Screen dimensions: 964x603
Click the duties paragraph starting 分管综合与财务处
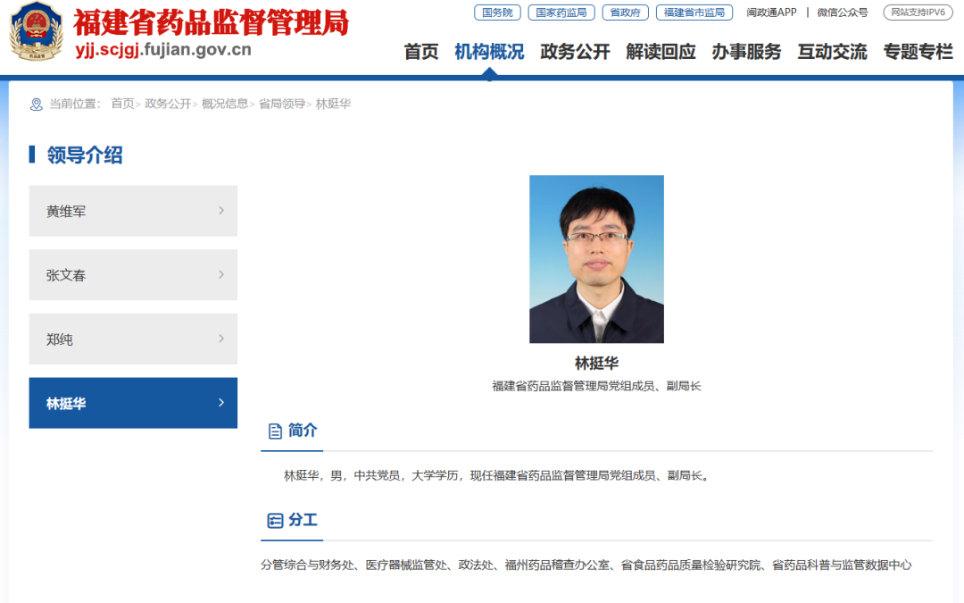point(586,565)
